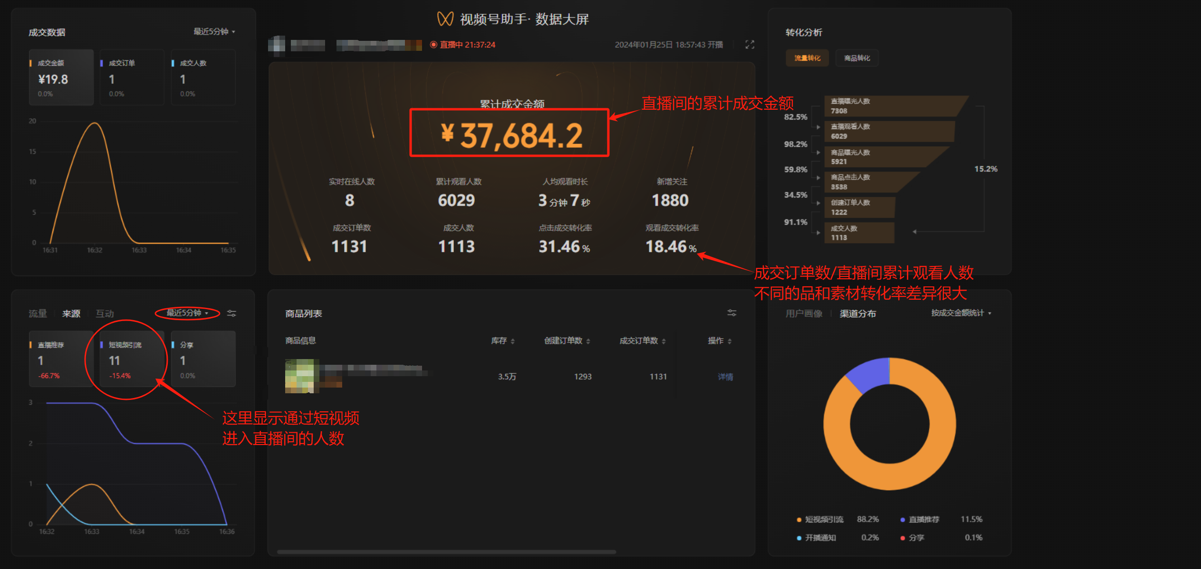Click the 成交订单数 1131 stat
Screen dimensions: 1201x569
349,247
